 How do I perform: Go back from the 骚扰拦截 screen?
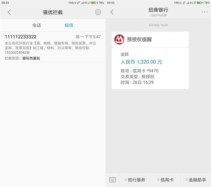click(x=9, y=12)
